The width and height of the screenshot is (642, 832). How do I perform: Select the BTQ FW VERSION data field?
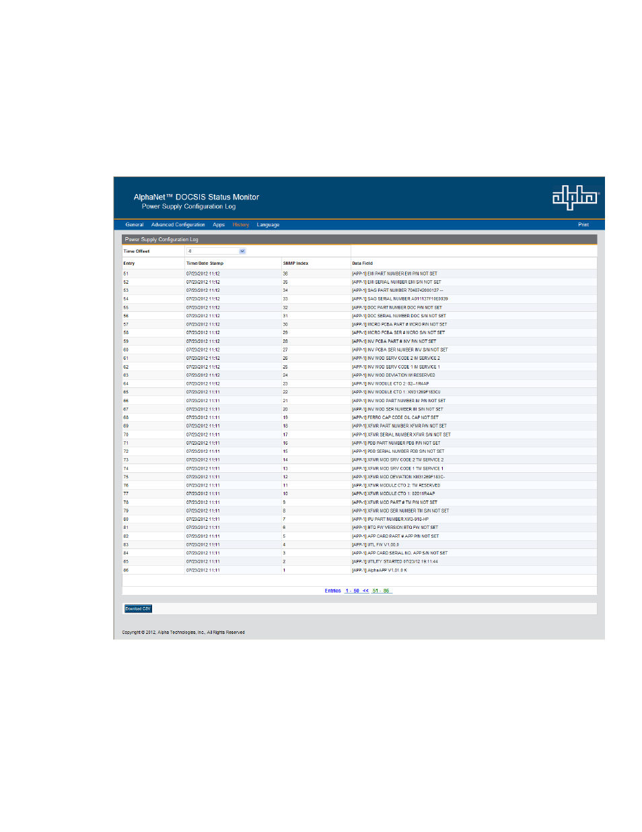point(395,527)
